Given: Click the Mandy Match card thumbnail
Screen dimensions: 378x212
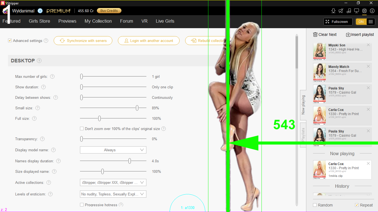Looking at the screenshot, I should point(320,73).
